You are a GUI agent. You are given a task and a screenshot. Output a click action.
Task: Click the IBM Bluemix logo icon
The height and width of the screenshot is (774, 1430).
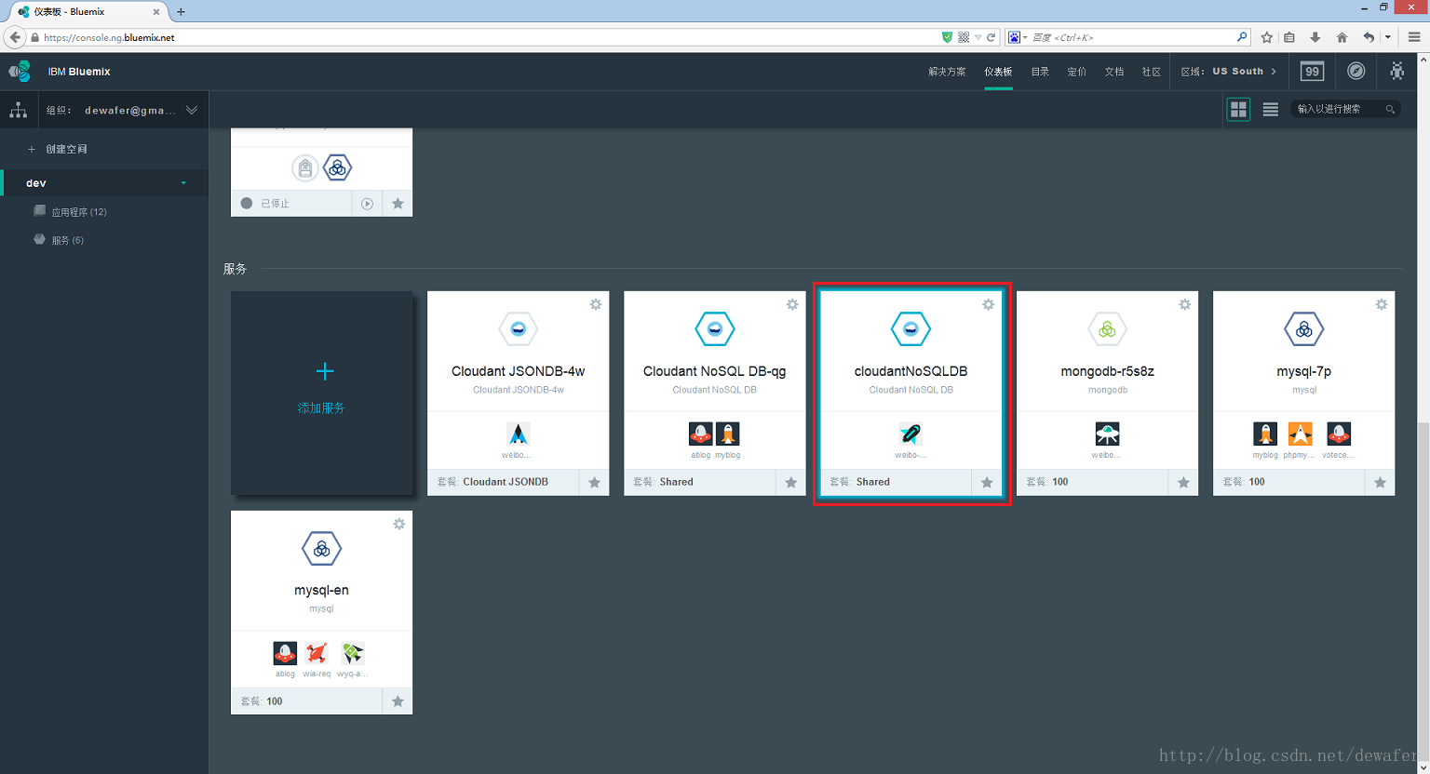20,72
